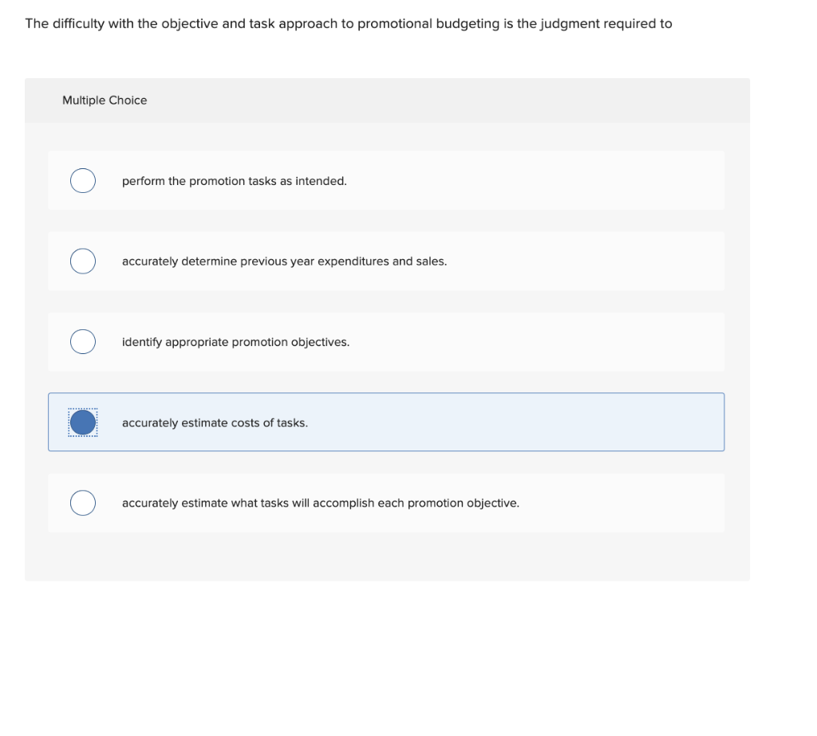Viewport: 817px width, 736px height.
Task: Click the bordered selected answer card
Action: pos(386,422)
